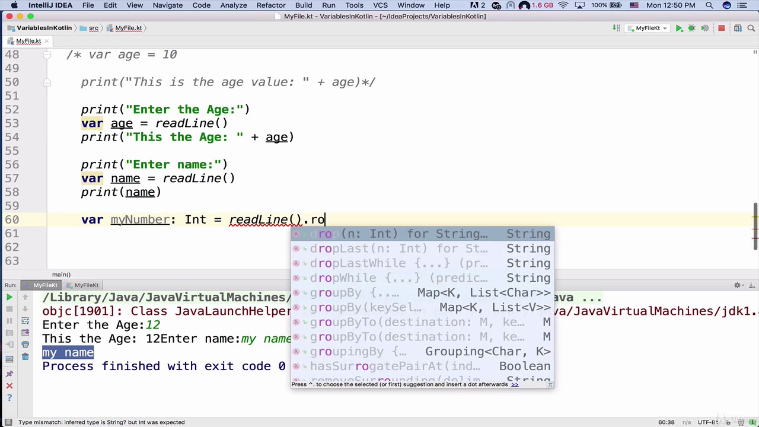Open the notifications bubble in the status bar
The width and height of the screenshot is (759, 427).
tap(752, 422)
